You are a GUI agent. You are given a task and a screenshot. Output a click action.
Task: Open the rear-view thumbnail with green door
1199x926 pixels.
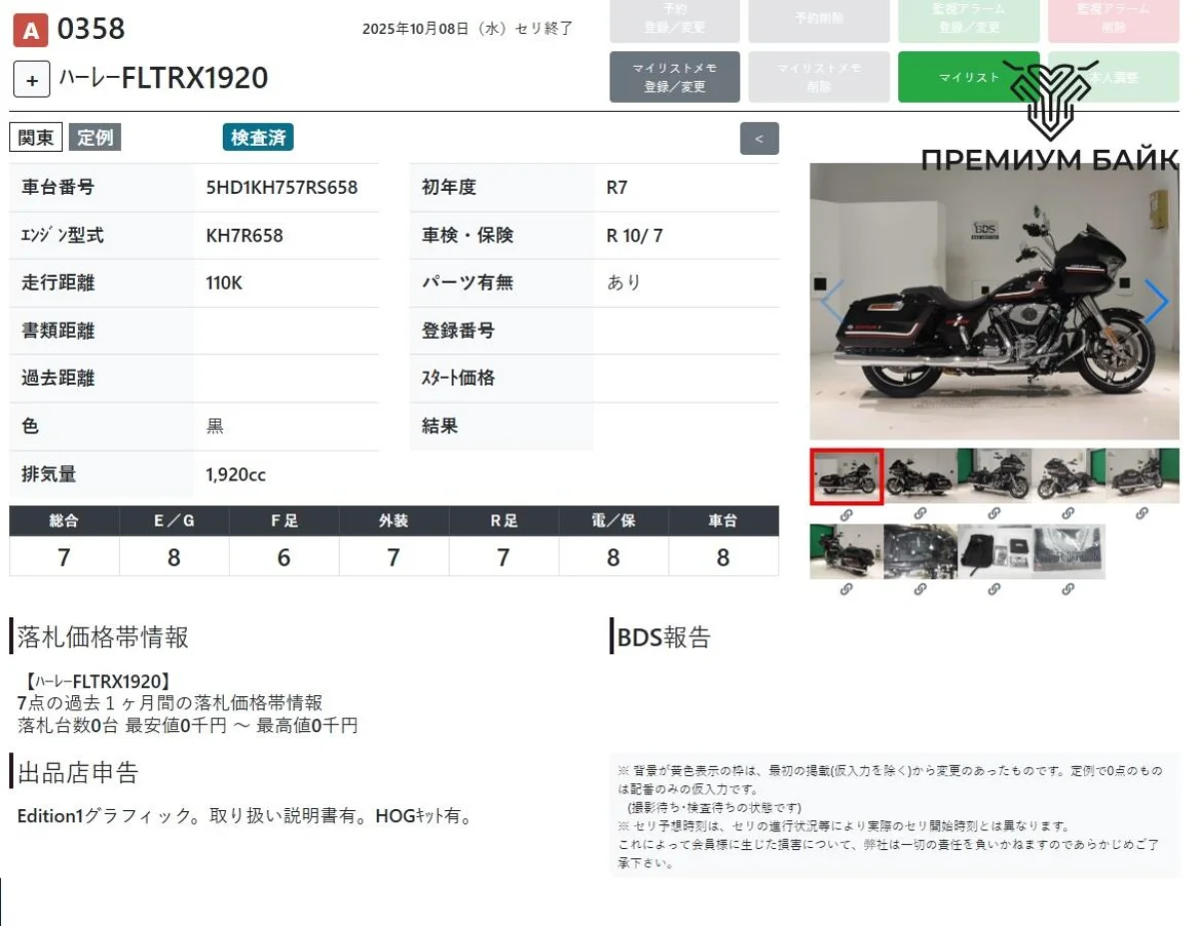click(x=846, y=552)
